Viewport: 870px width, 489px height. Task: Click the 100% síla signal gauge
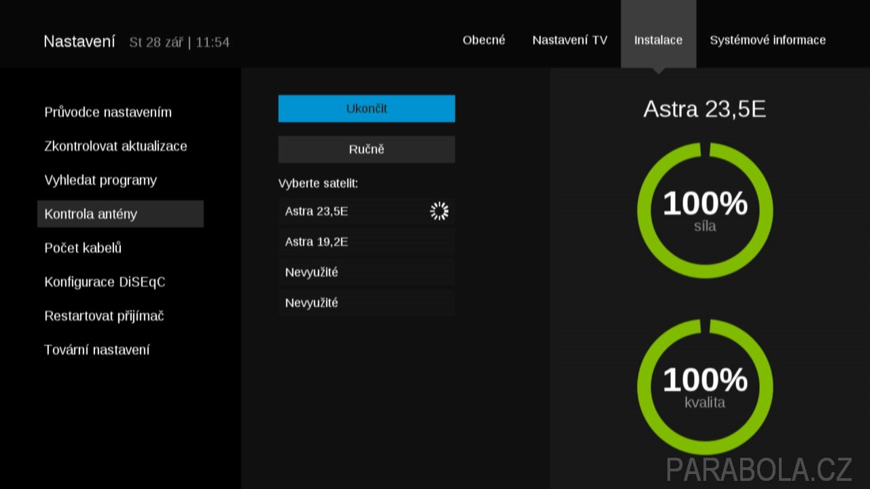705,211
